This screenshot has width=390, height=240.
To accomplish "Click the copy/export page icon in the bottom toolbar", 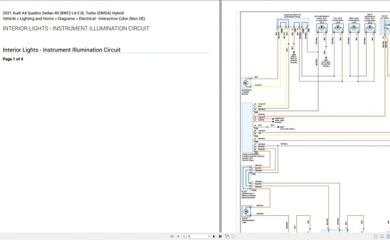I will click(227, 236).
